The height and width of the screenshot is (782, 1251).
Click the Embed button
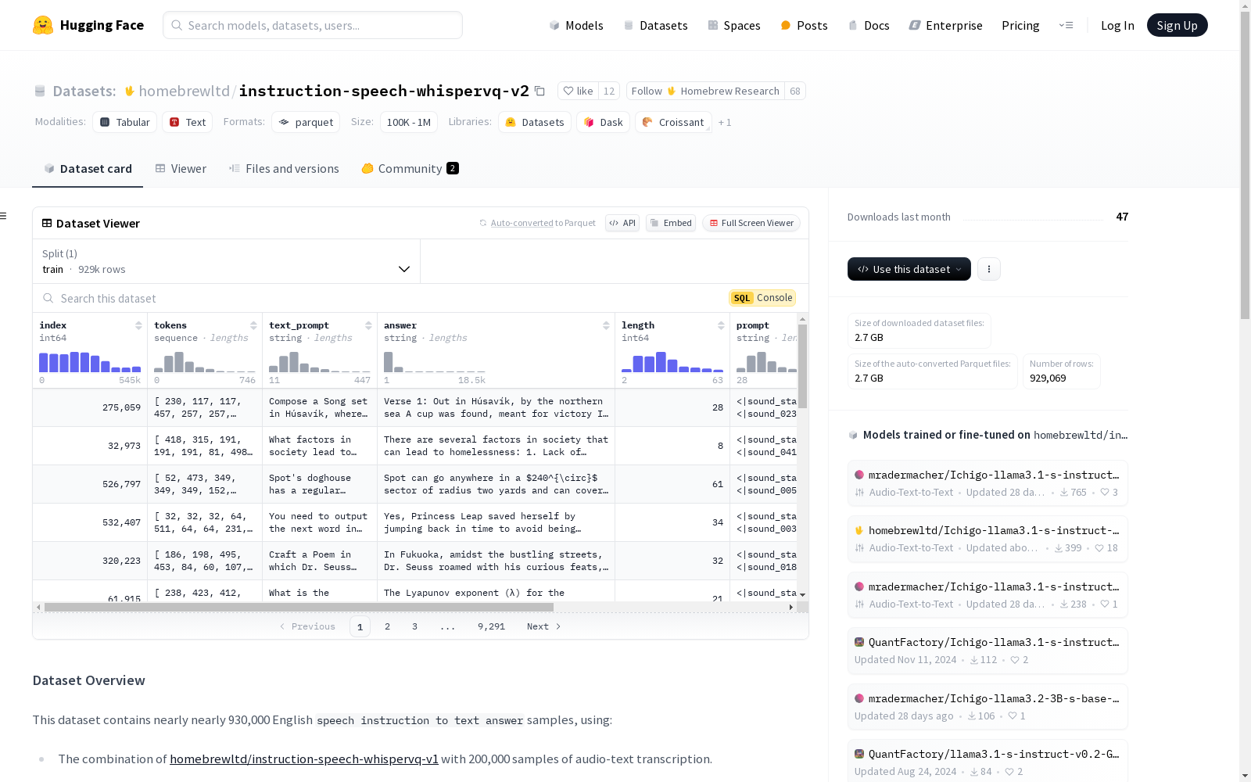pyautogui.click(x=671, y=223)
